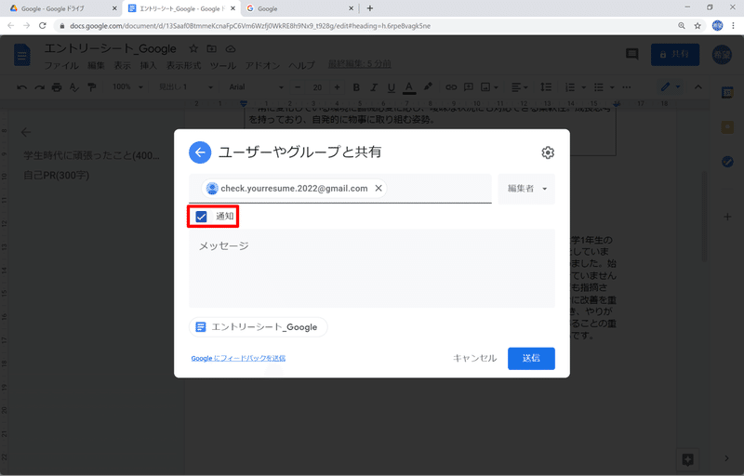Star the document

pyautogui.click(x=193, y=49)
